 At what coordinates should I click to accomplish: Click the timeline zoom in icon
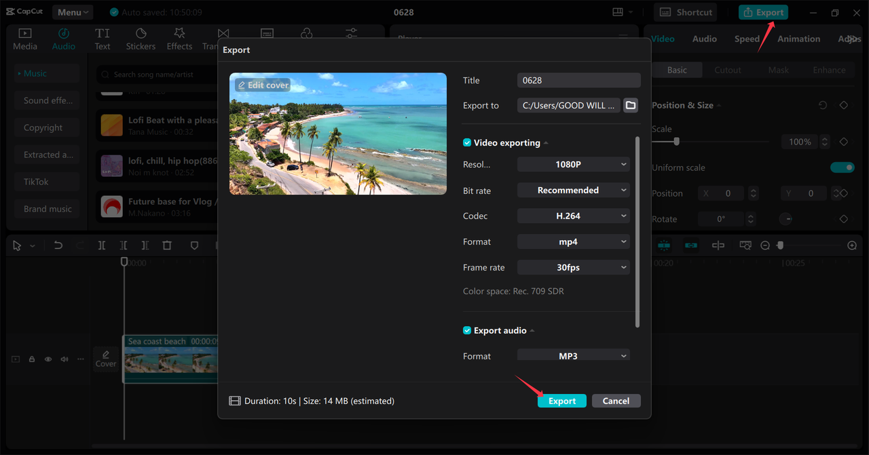[x=852, y=245]
